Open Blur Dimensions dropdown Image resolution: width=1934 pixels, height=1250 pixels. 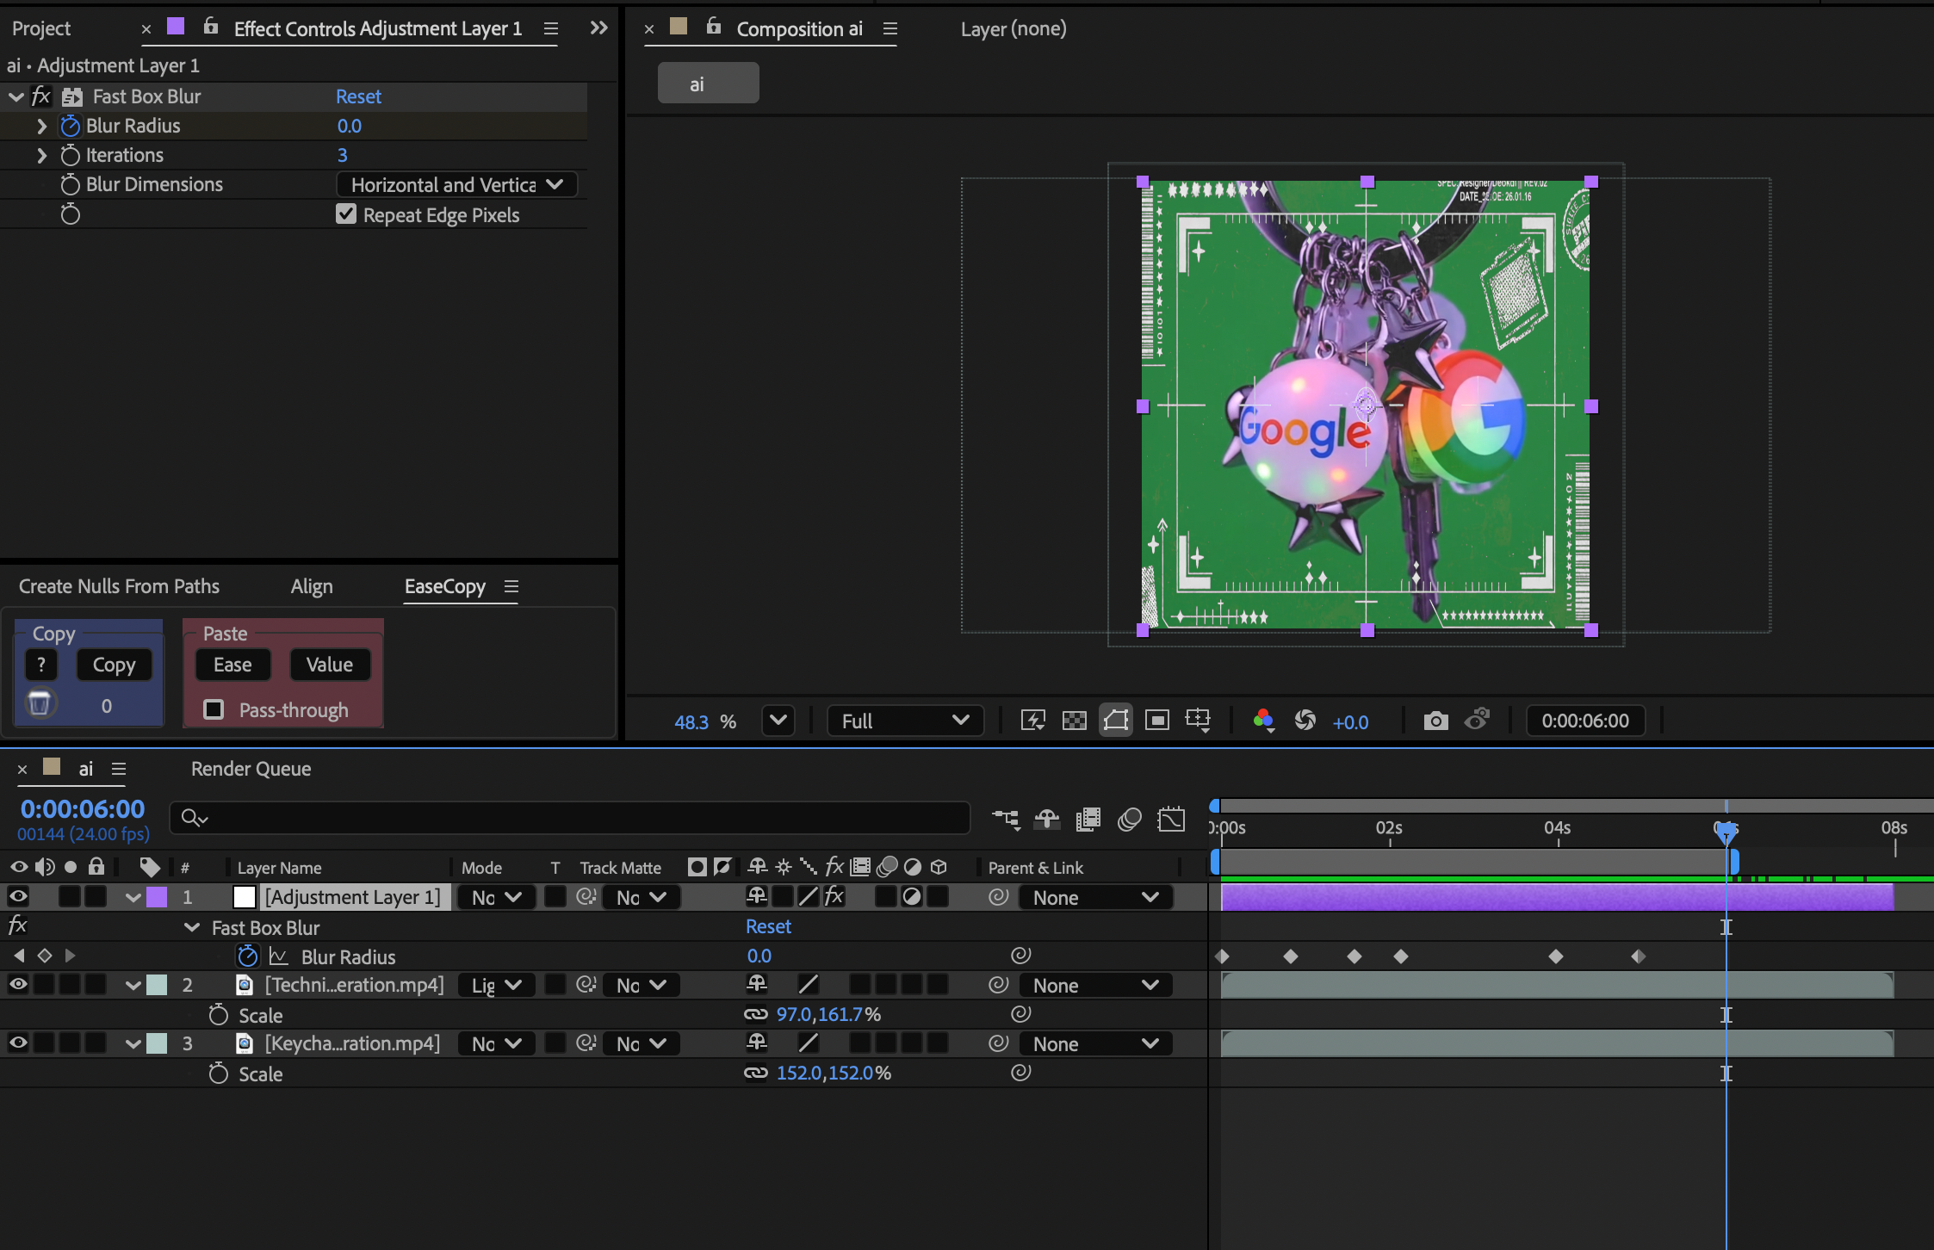click(456, 185)
